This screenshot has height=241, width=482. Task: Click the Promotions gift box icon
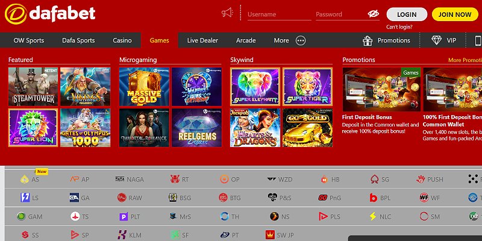pyautogui.click(x=368, y=40)
